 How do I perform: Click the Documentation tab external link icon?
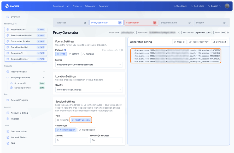pyautogui.click(x=190, y=23)
